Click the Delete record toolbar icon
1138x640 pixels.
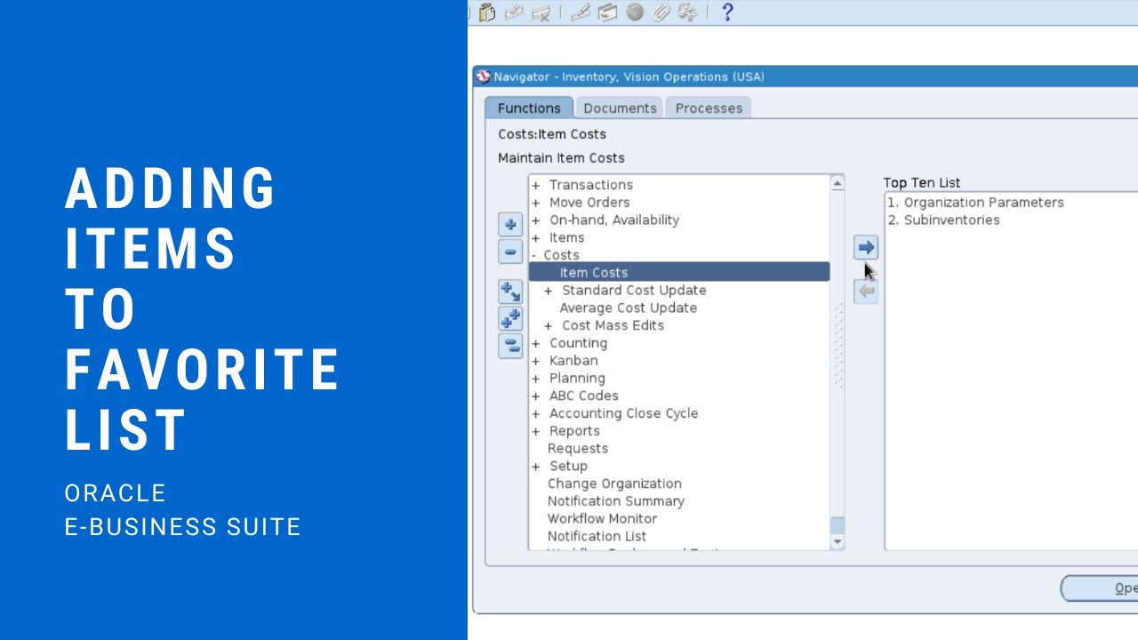pos(540,12)
